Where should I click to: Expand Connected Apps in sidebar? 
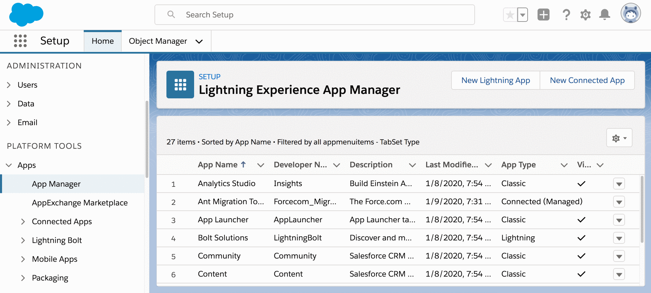pos(23,222)
